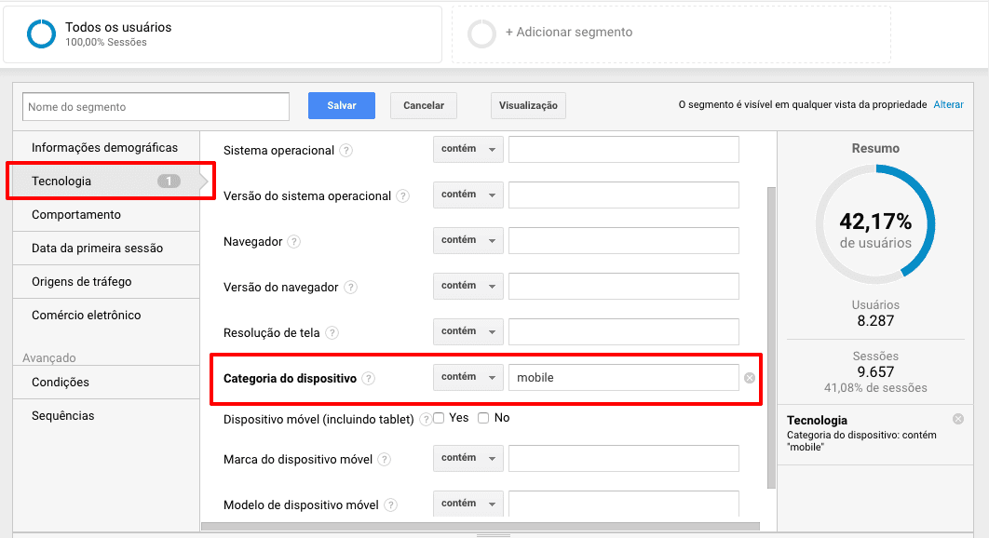Open the contém dropdown for Marca do dispositivo móvel
Image resolution: width=989 pixels, height=538 pixels.
tap(467, 458)
